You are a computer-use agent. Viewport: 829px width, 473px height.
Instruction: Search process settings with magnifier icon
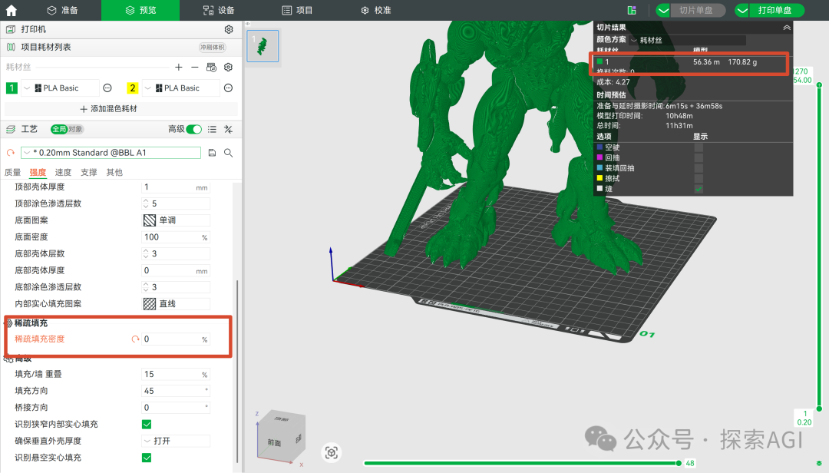tap(228, 153)
